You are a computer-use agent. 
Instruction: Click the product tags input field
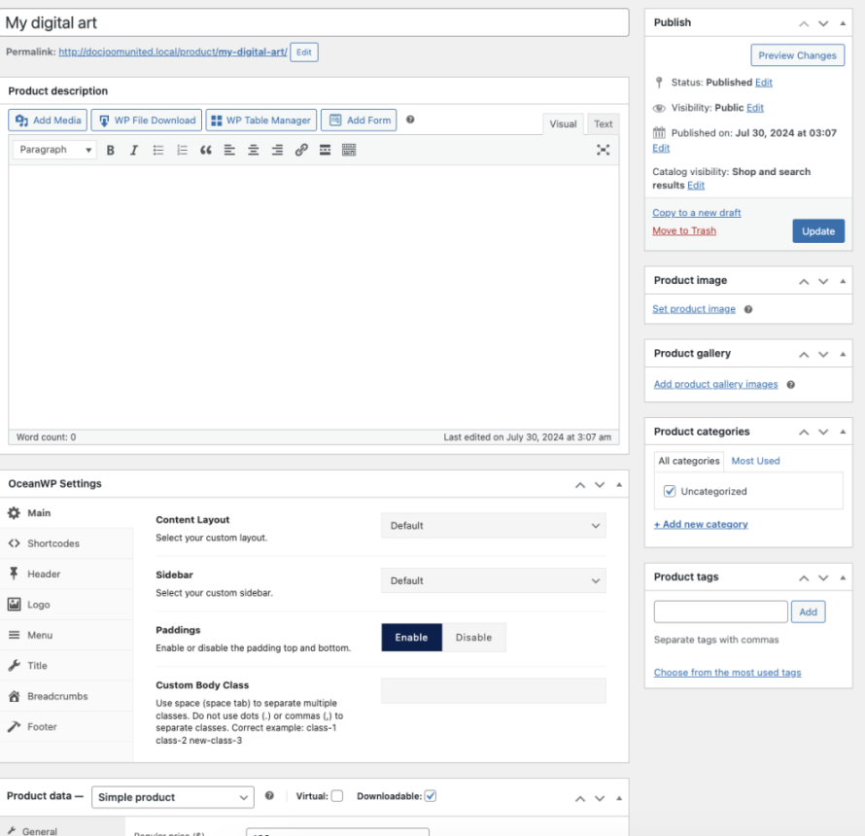(720, 611)
